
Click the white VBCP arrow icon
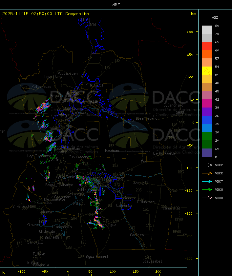(207, 165)
